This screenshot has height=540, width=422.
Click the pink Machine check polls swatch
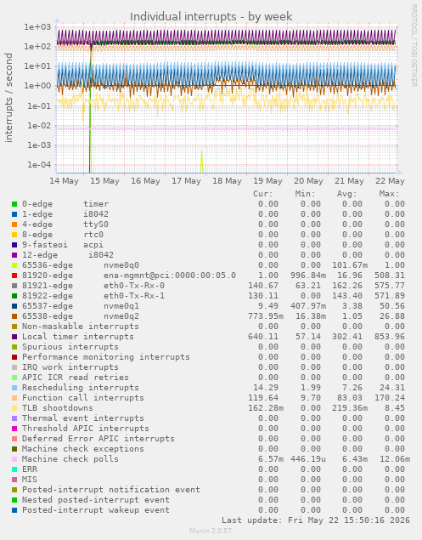[14, 459]
